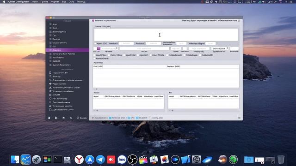Open the Boot.log tool in sidebar
Screen dimensions: 296x166
point(56,77)
